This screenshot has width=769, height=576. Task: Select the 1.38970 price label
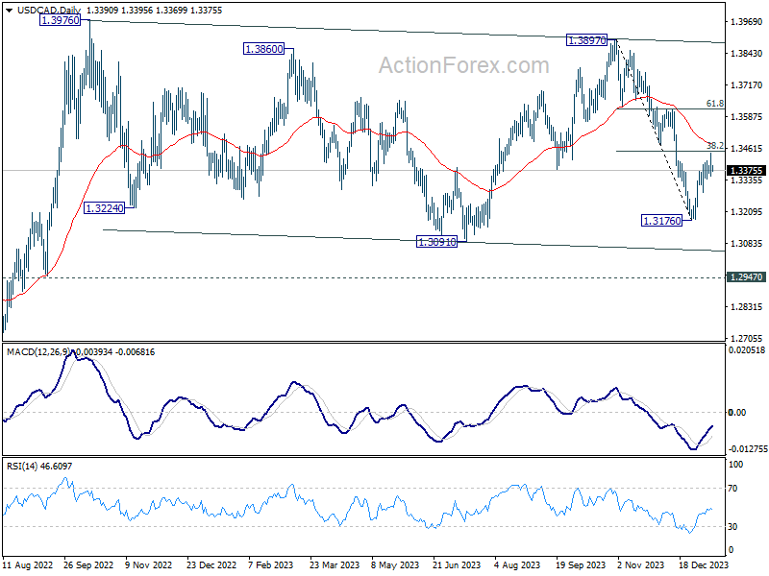click(x=586, y=40)
